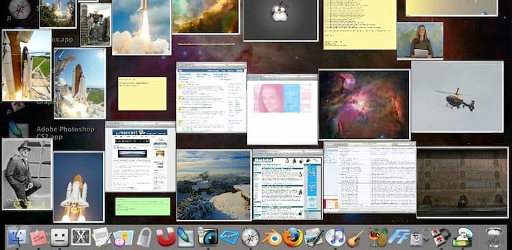Select the Orion nebula image window
The height and width of the screenshot is (250, 512).
364,105
